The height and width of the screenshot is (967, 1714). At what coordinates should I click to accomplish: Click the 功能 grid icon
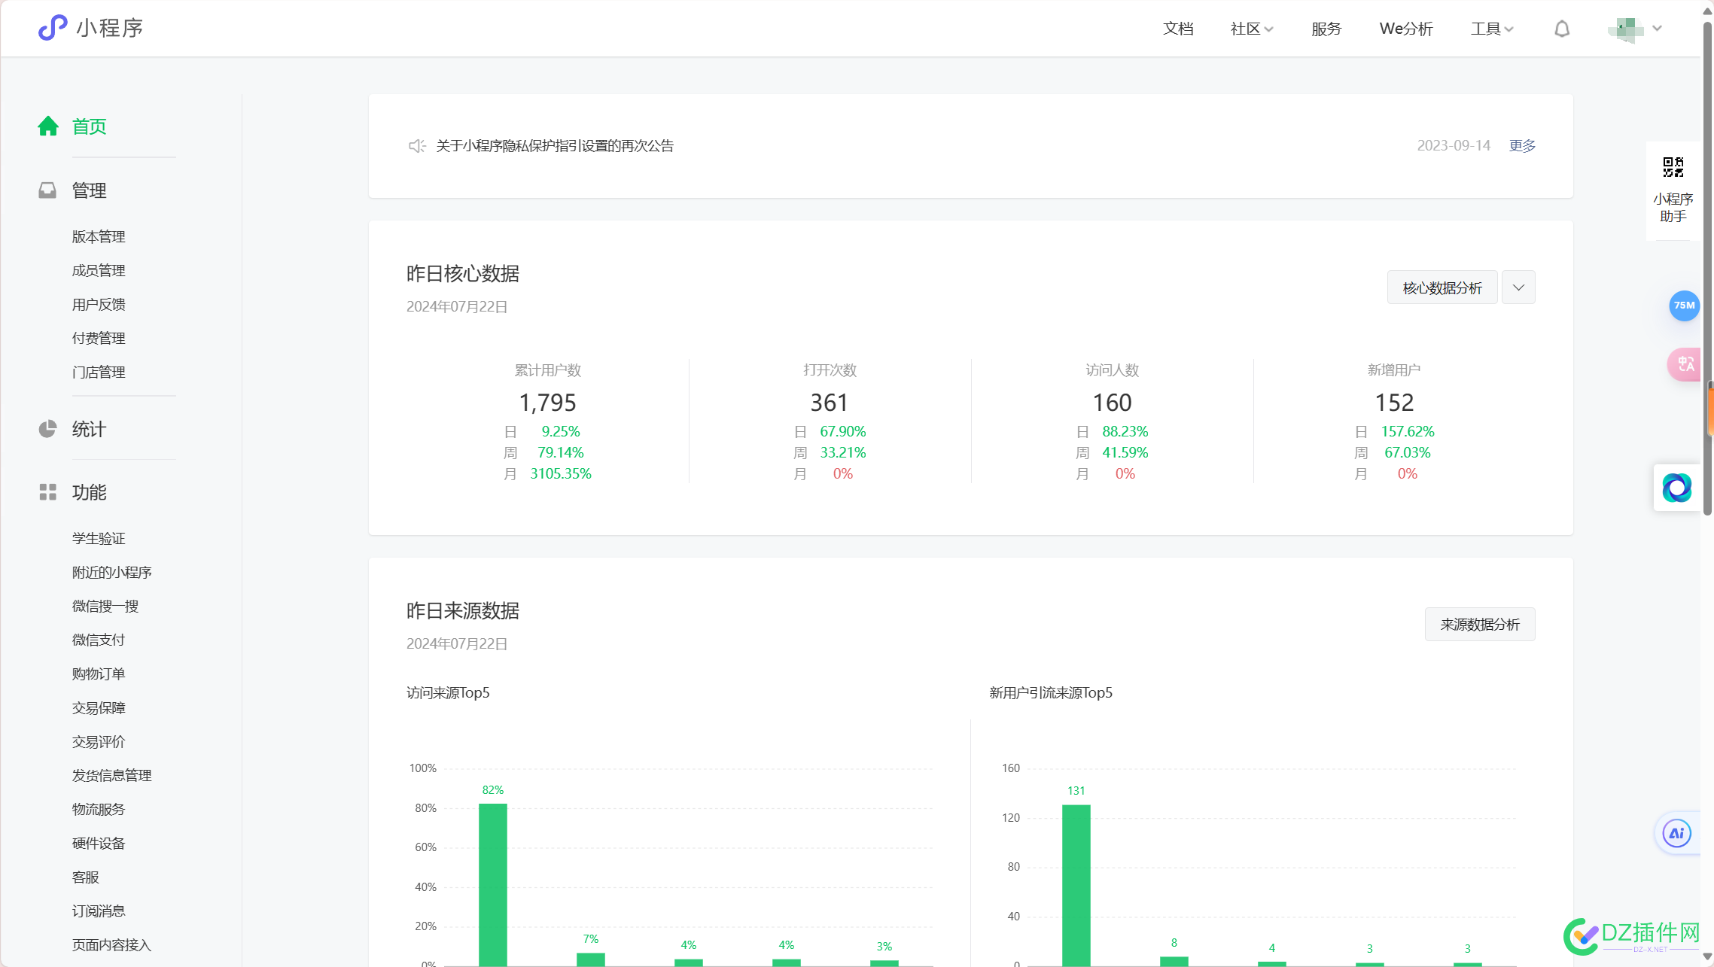click(47, 492)
